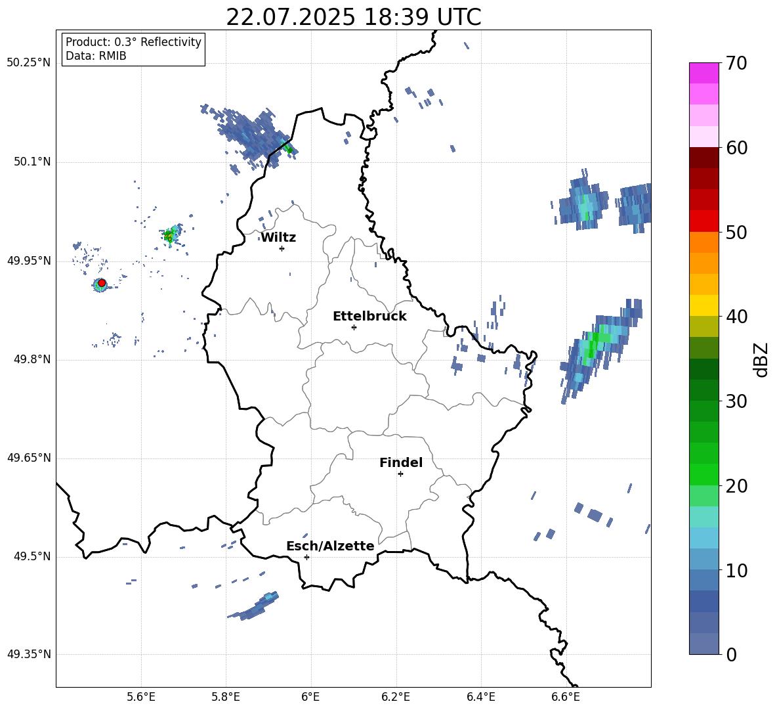Click the 60 tick on the colorbar
Viewport: 777px width, 710px height.
736,148
